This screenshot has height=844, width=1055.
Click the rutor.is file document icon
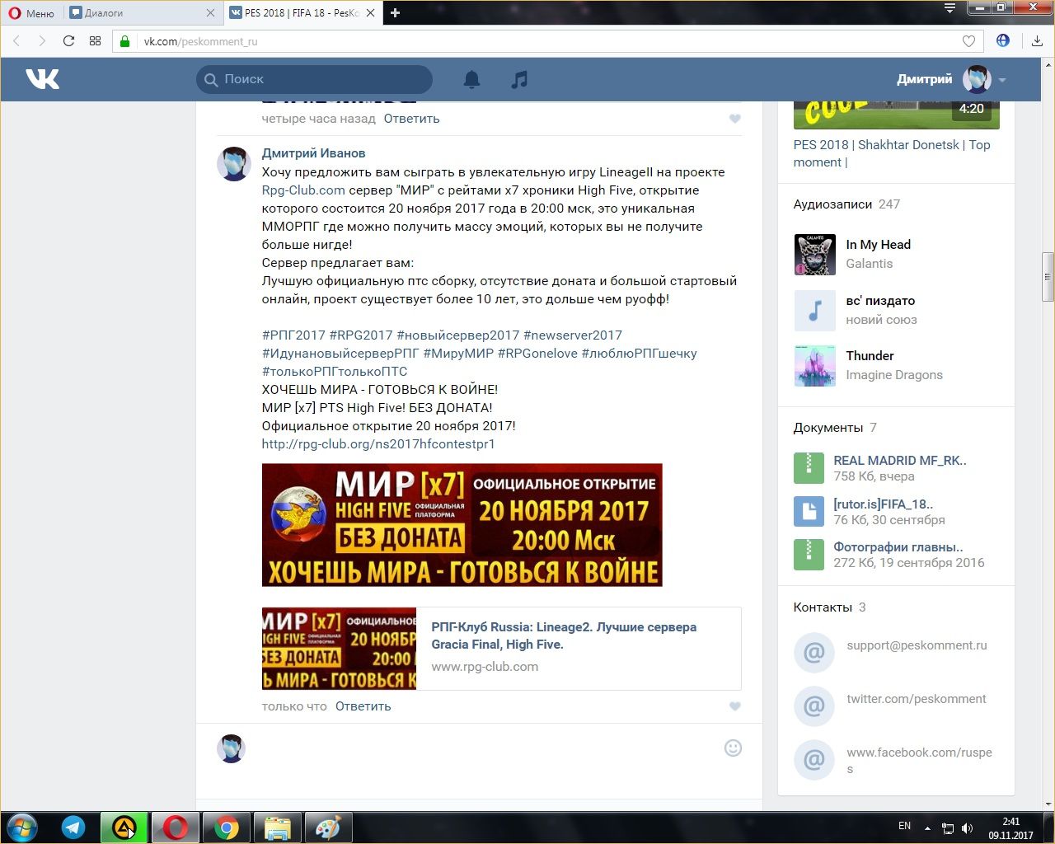coord(809,511)
